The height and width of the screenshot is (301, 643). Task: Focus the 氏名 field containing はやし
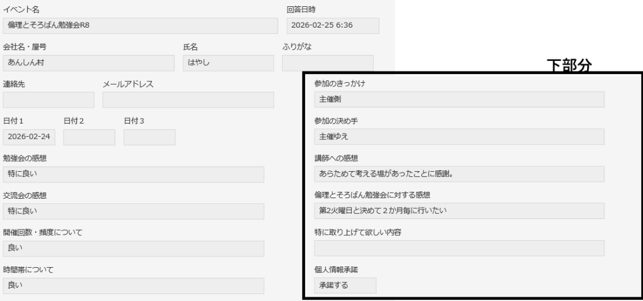pyautogui.click(x=228, y=63)
